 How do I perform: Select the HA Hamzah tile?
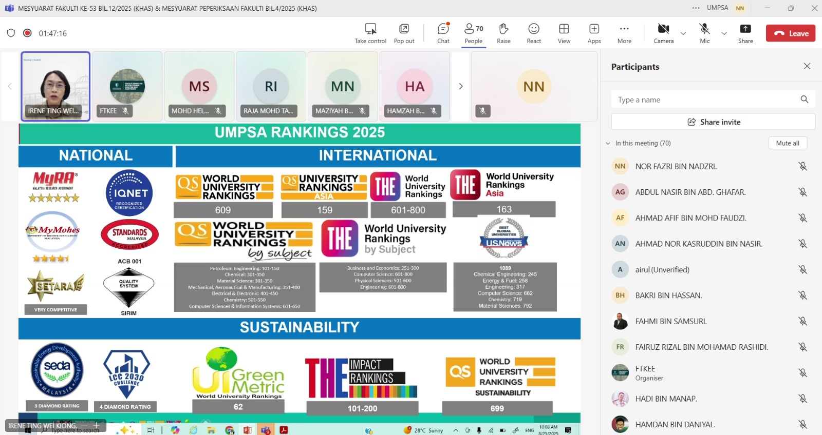click(x=415, y=86)
